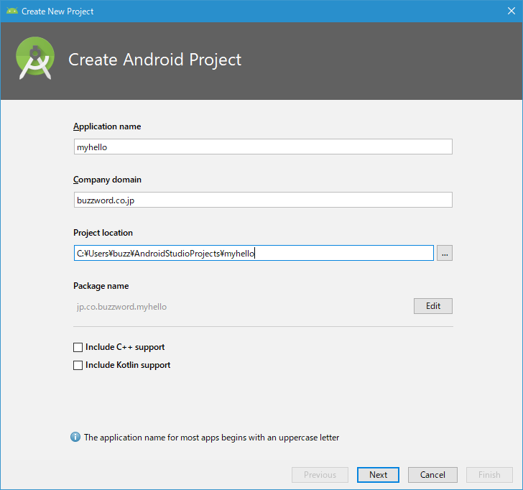Click inside the Project location path field

click(x=254, y=253)
